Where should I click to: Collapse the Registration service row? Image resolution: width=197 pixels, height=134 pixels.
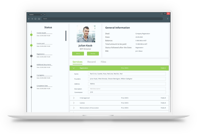click(x=74, y=68)
